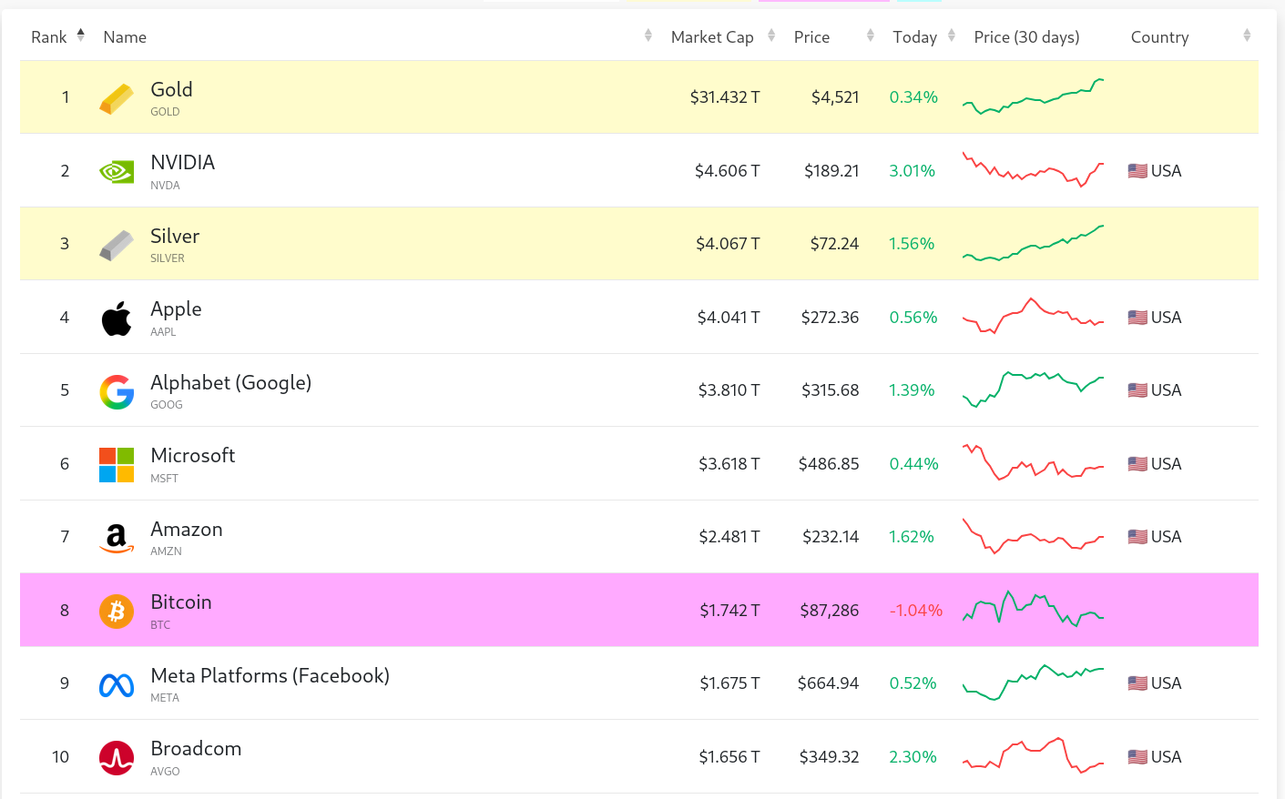Viewport: 1285px width, 799px height.
Task: Open the Meta Platforms (Facebook) page
Action: 270,676
